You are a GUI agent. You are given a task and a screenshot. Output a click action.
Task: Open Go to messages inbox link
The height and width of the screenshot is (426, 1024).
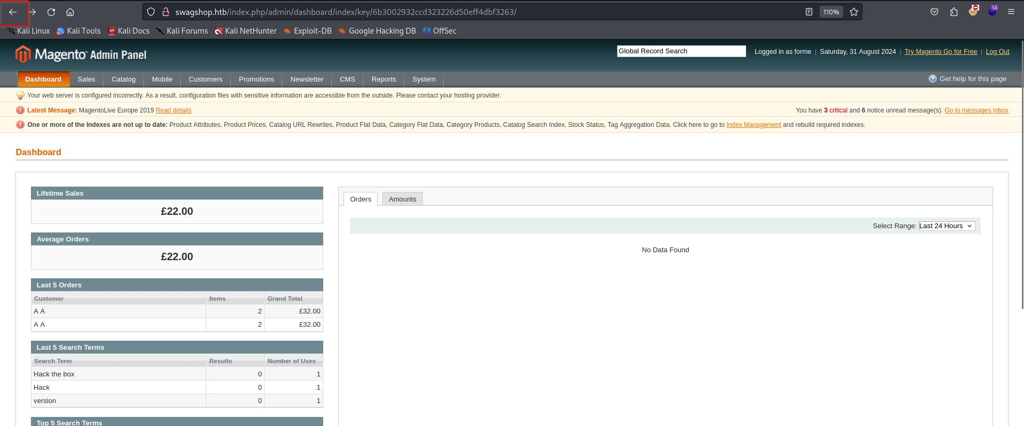[976, 110]
